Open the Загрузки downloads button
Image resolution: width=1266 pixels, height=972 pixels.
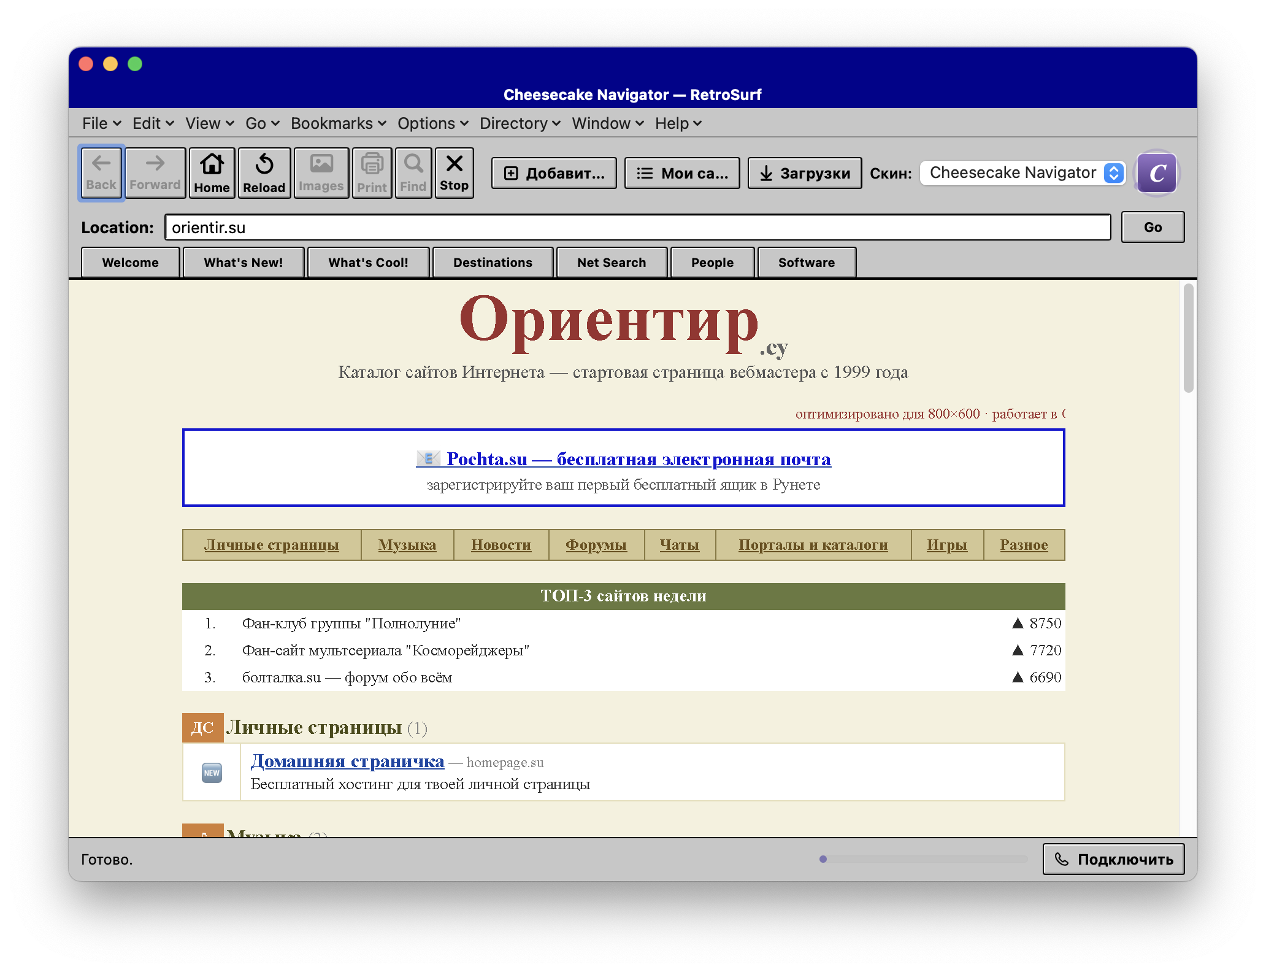tap(805, 174)
